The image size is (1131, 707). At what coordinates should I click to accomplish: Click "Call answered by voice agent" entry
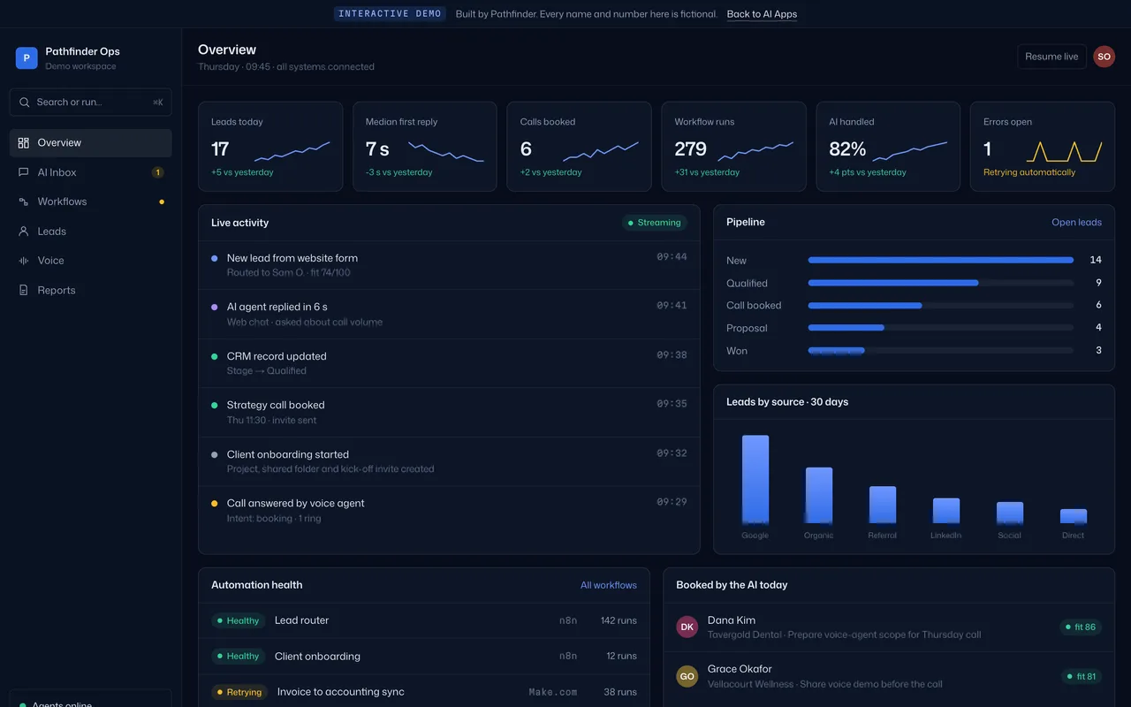coord(449,511)
